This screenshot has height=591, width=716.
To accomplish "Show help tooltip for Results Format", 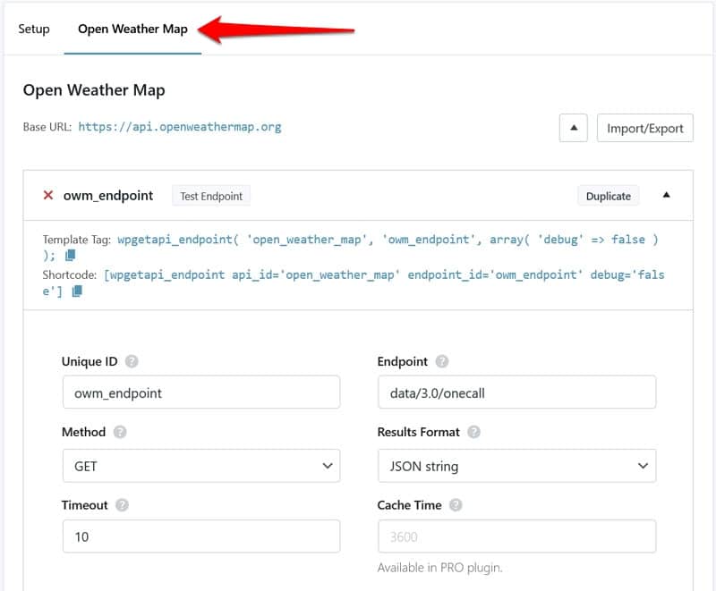I will point(473,432).
